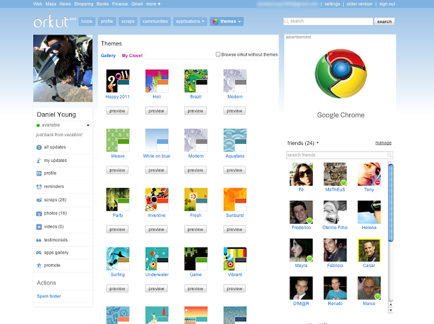Preview the Happy 2011 theme
Image resolution: width=434 pixels, height=324 pixels.
[117, 110]
